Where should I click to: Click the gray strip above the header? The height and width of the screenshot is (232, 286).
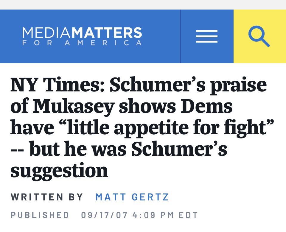(143, 4)
